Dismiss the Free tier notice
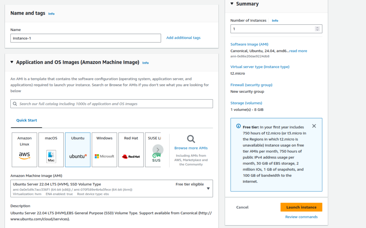Screen dimensions: 366x228 pyautogui.click(x=314, y=126)
